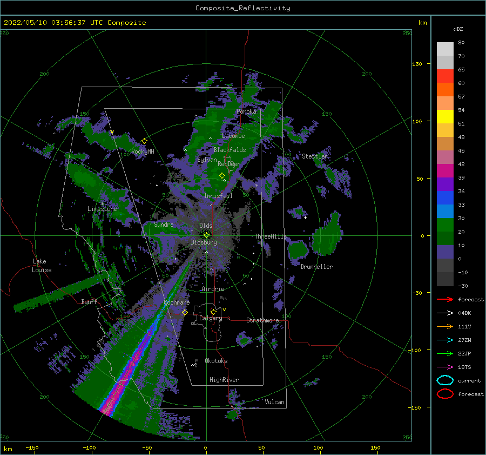Click the Lake Louise label on the map
The width and height of the screenshot is (486, 455).
pos(42,266)
